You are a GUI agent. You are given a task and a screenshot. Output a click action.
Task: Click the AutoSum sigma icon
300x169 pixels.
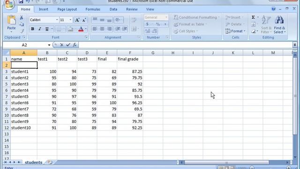pyautogui.click(x=253, y=17)
